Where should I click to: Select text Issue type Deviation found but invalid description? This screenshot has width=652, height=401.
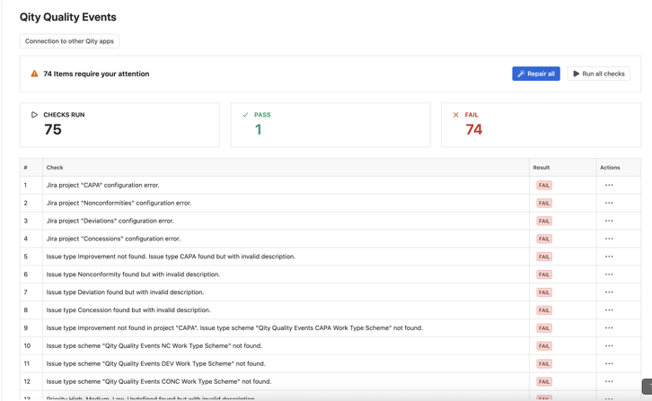[x=125, y=292]
